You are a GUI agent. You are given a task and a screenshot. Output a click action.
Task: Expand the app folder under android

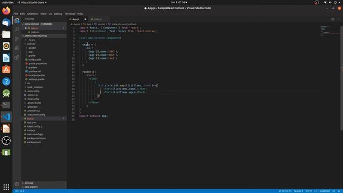31,51
